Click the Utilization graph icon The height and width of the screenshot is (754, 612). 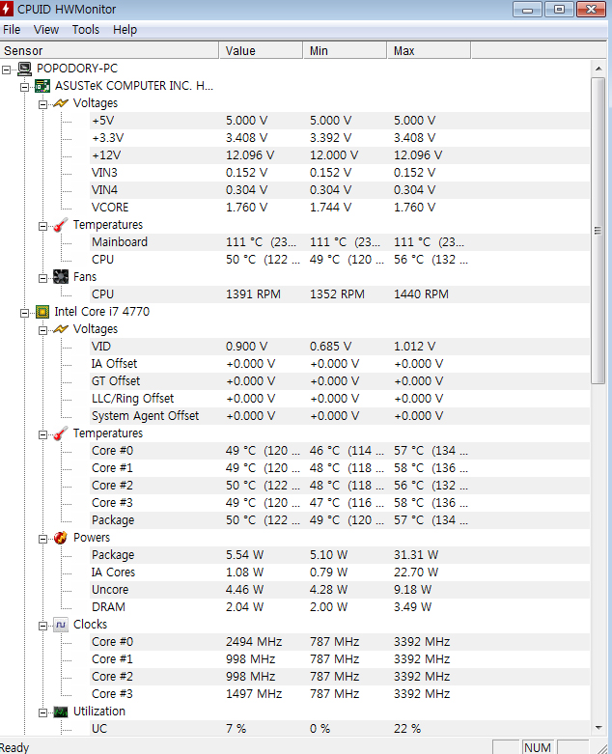[x=60, y=712]
